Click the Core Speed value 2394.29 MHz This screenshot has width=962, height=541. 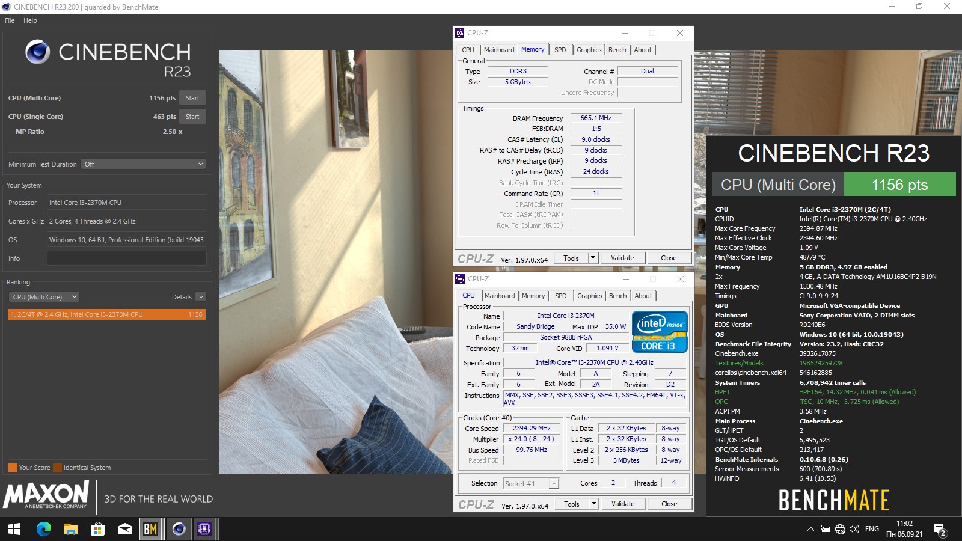532,429
